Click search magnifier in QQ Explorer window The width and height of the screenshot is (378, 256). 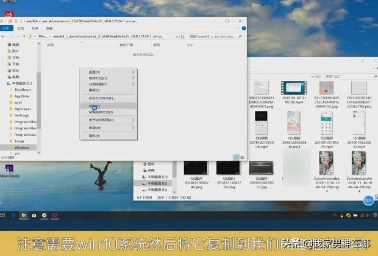pos(376,76)
